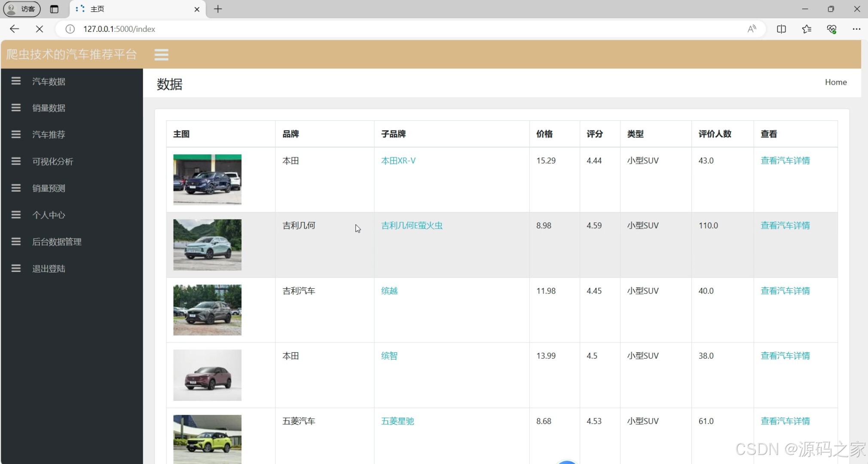Open tab actions menu icon

(54, 9)
